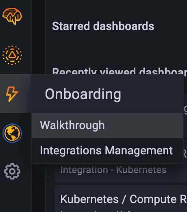Select the recent dashboard card above Kubernetes / Compute
The image size is (187, 212).
[121, 173]
